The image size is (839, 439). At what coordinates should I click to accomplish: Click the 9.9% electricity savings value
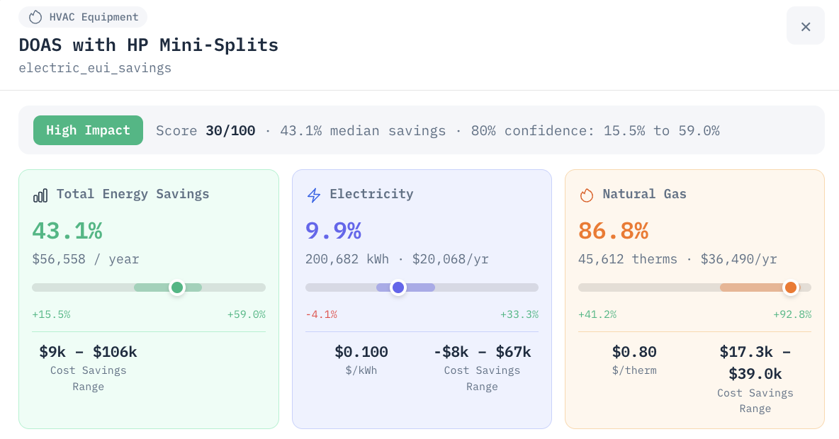click(333, 231)
